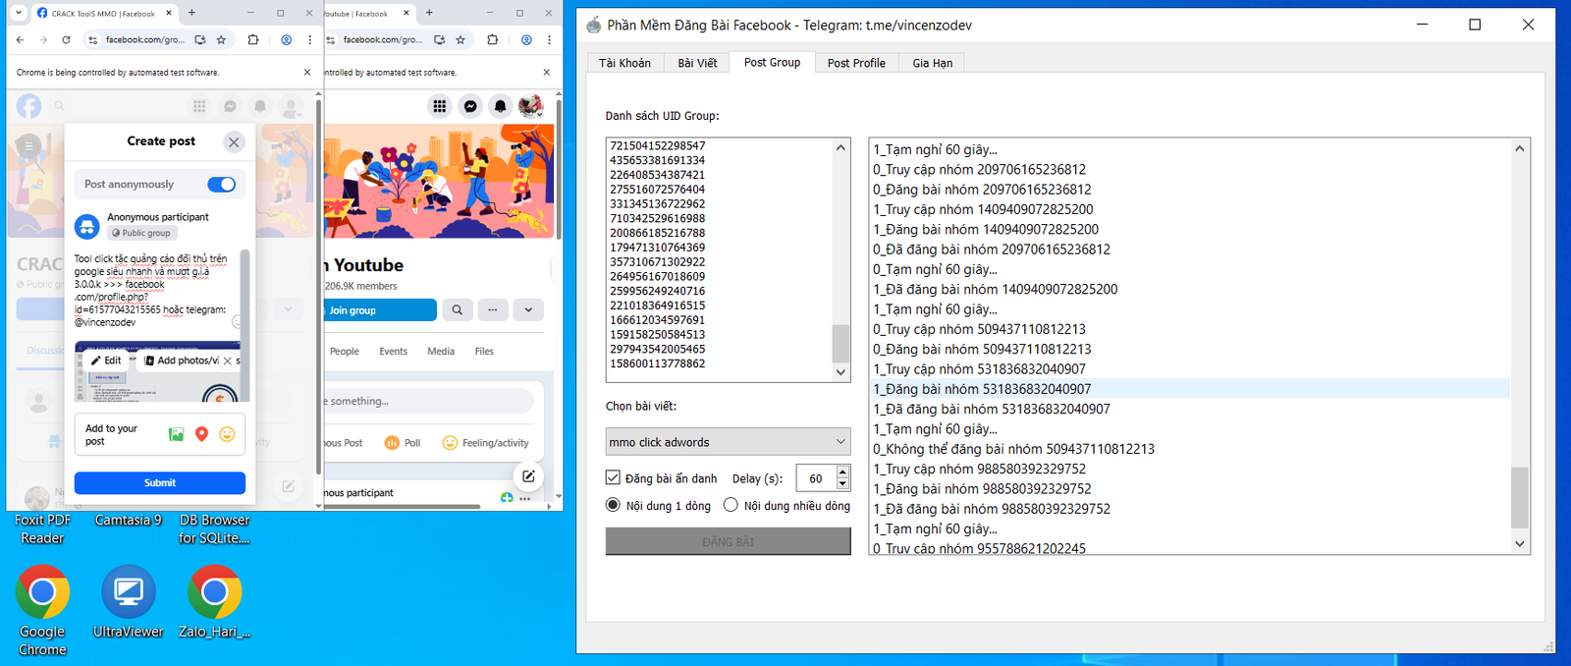This screenshot has height=666, width=1571.
Task: Open Chrome profile in CRACK ToolS MMO window
Action: pos(286,40)
